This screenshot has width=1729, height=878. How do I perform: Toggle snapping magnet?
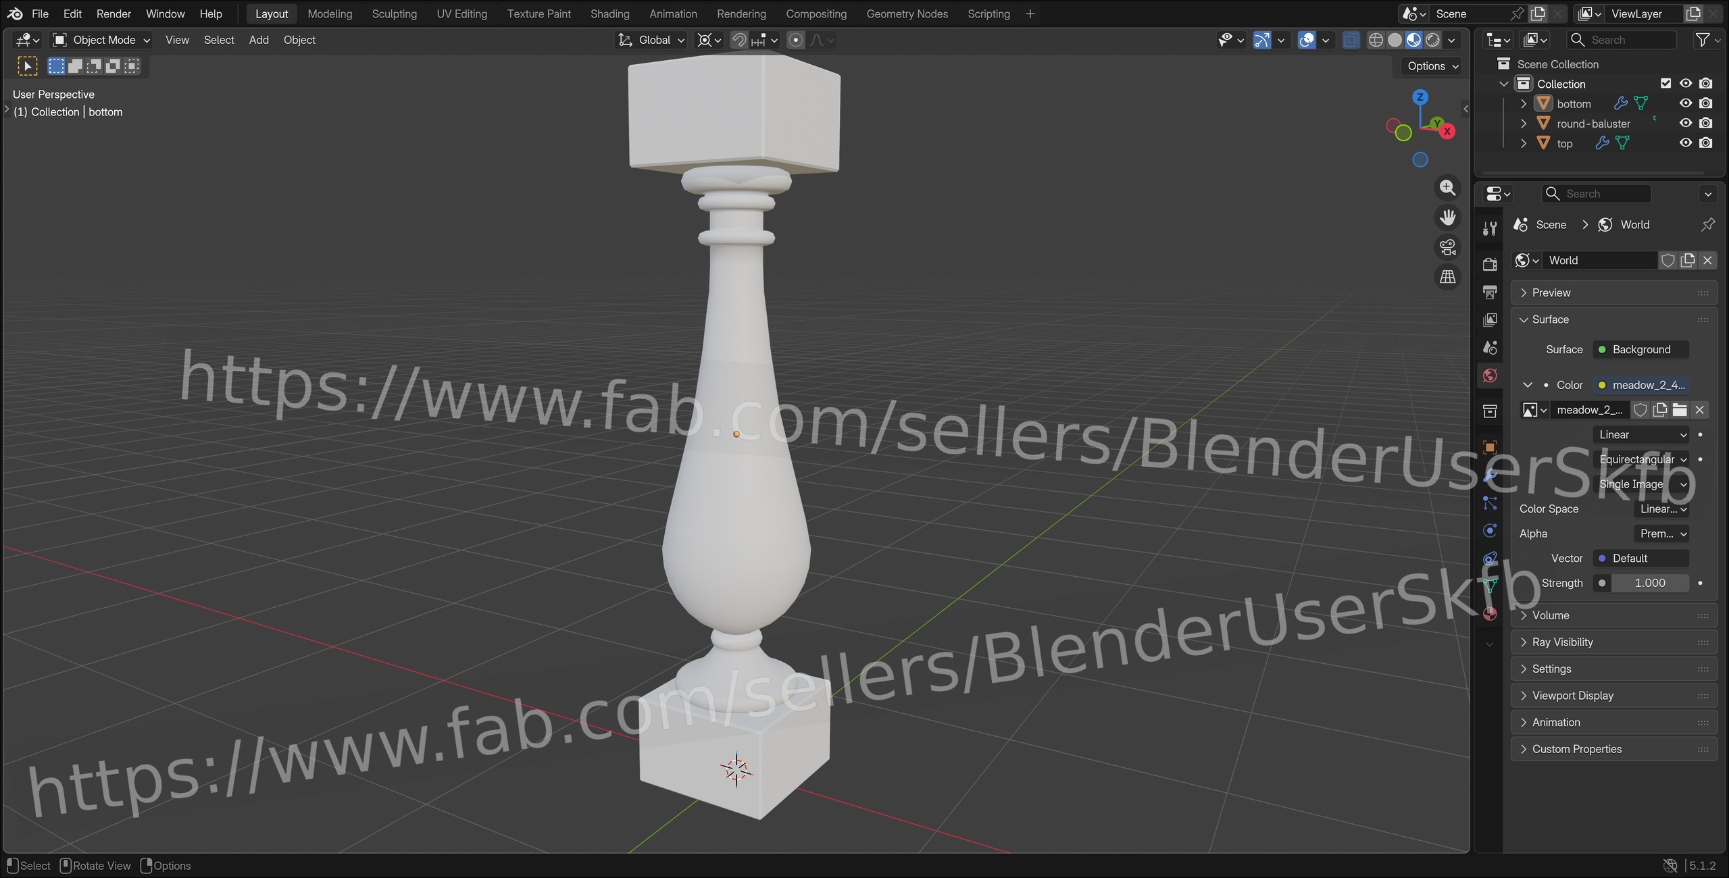[x=738, y=40]
